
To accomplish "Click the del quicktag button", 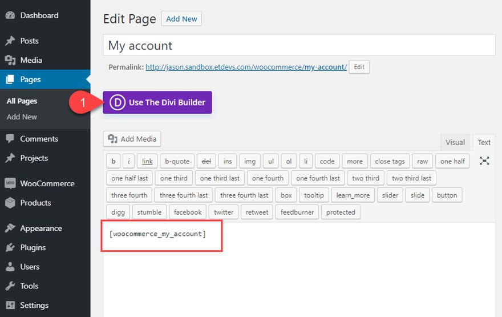I will point(206,161).
